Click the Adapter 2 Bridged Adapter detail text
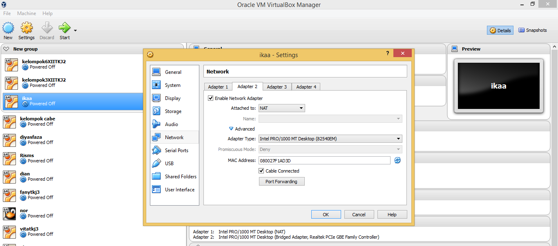This screenshot has width=558, height=246. click(x=299, y=237)
